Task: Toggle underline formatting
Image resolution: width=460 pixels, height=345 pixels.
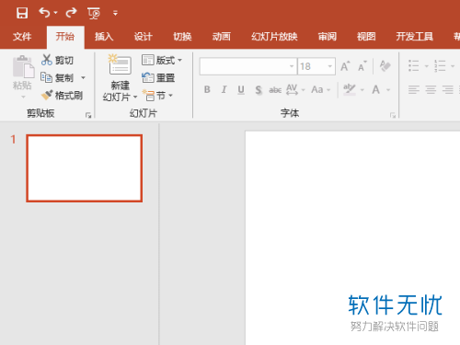Action: point(241,90)
